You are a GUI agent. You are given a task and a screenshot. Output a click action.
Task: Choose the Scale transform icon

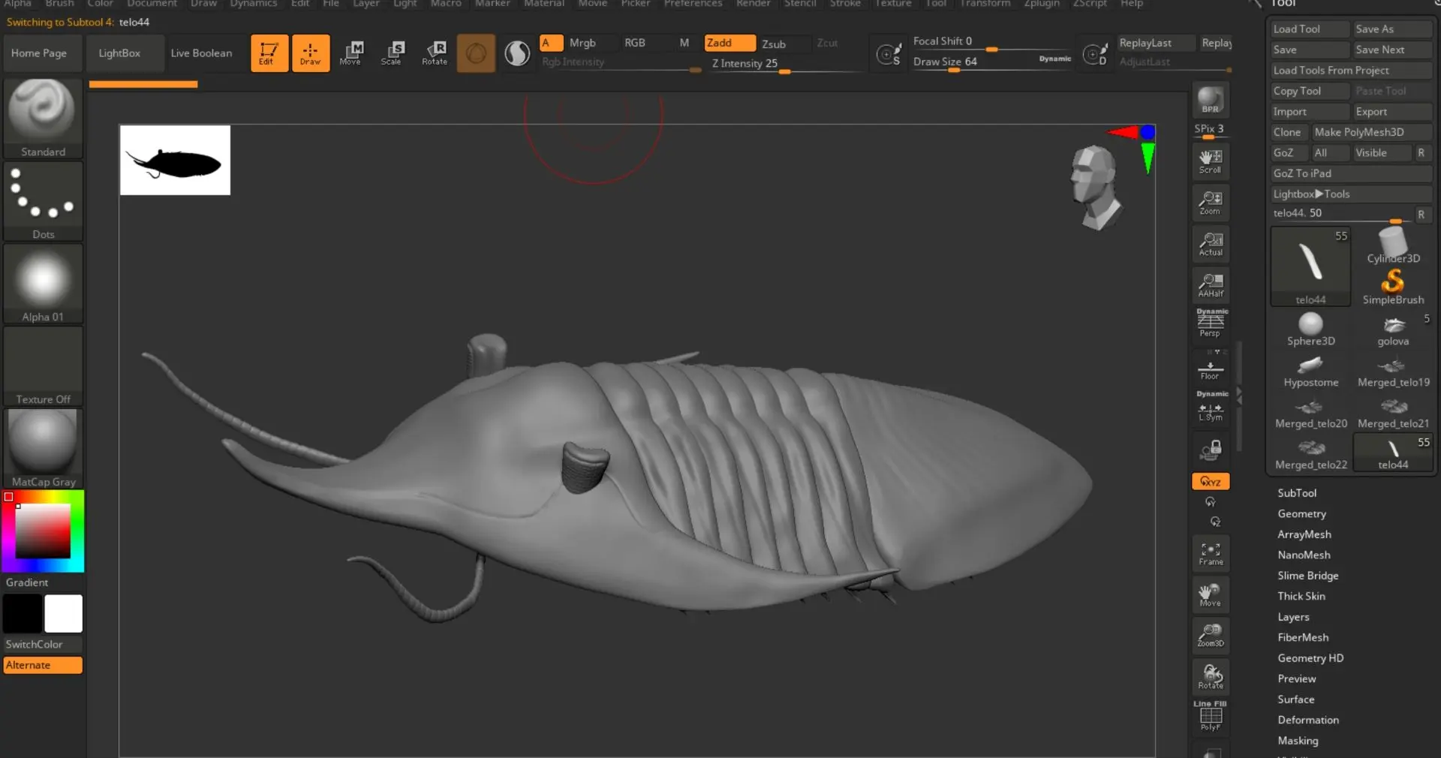392,53
